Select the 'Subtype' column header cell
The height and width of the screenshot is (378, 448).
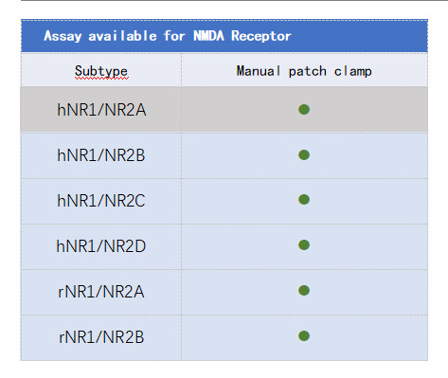pyautogui.click(x=101, y=70)
